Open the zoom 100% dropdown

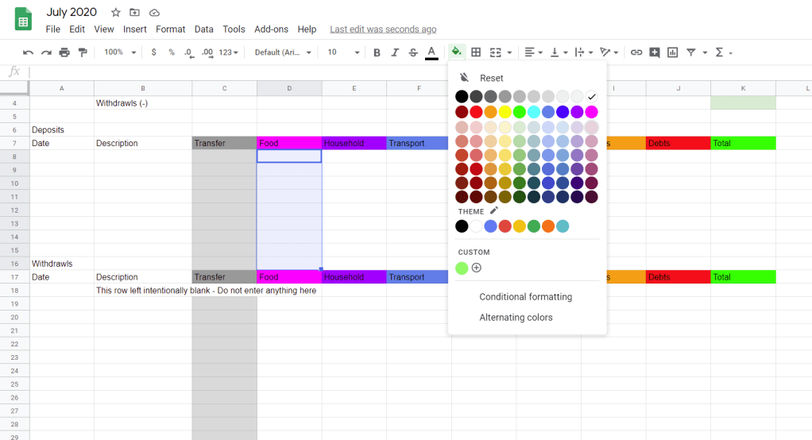[x=120, y=52]
